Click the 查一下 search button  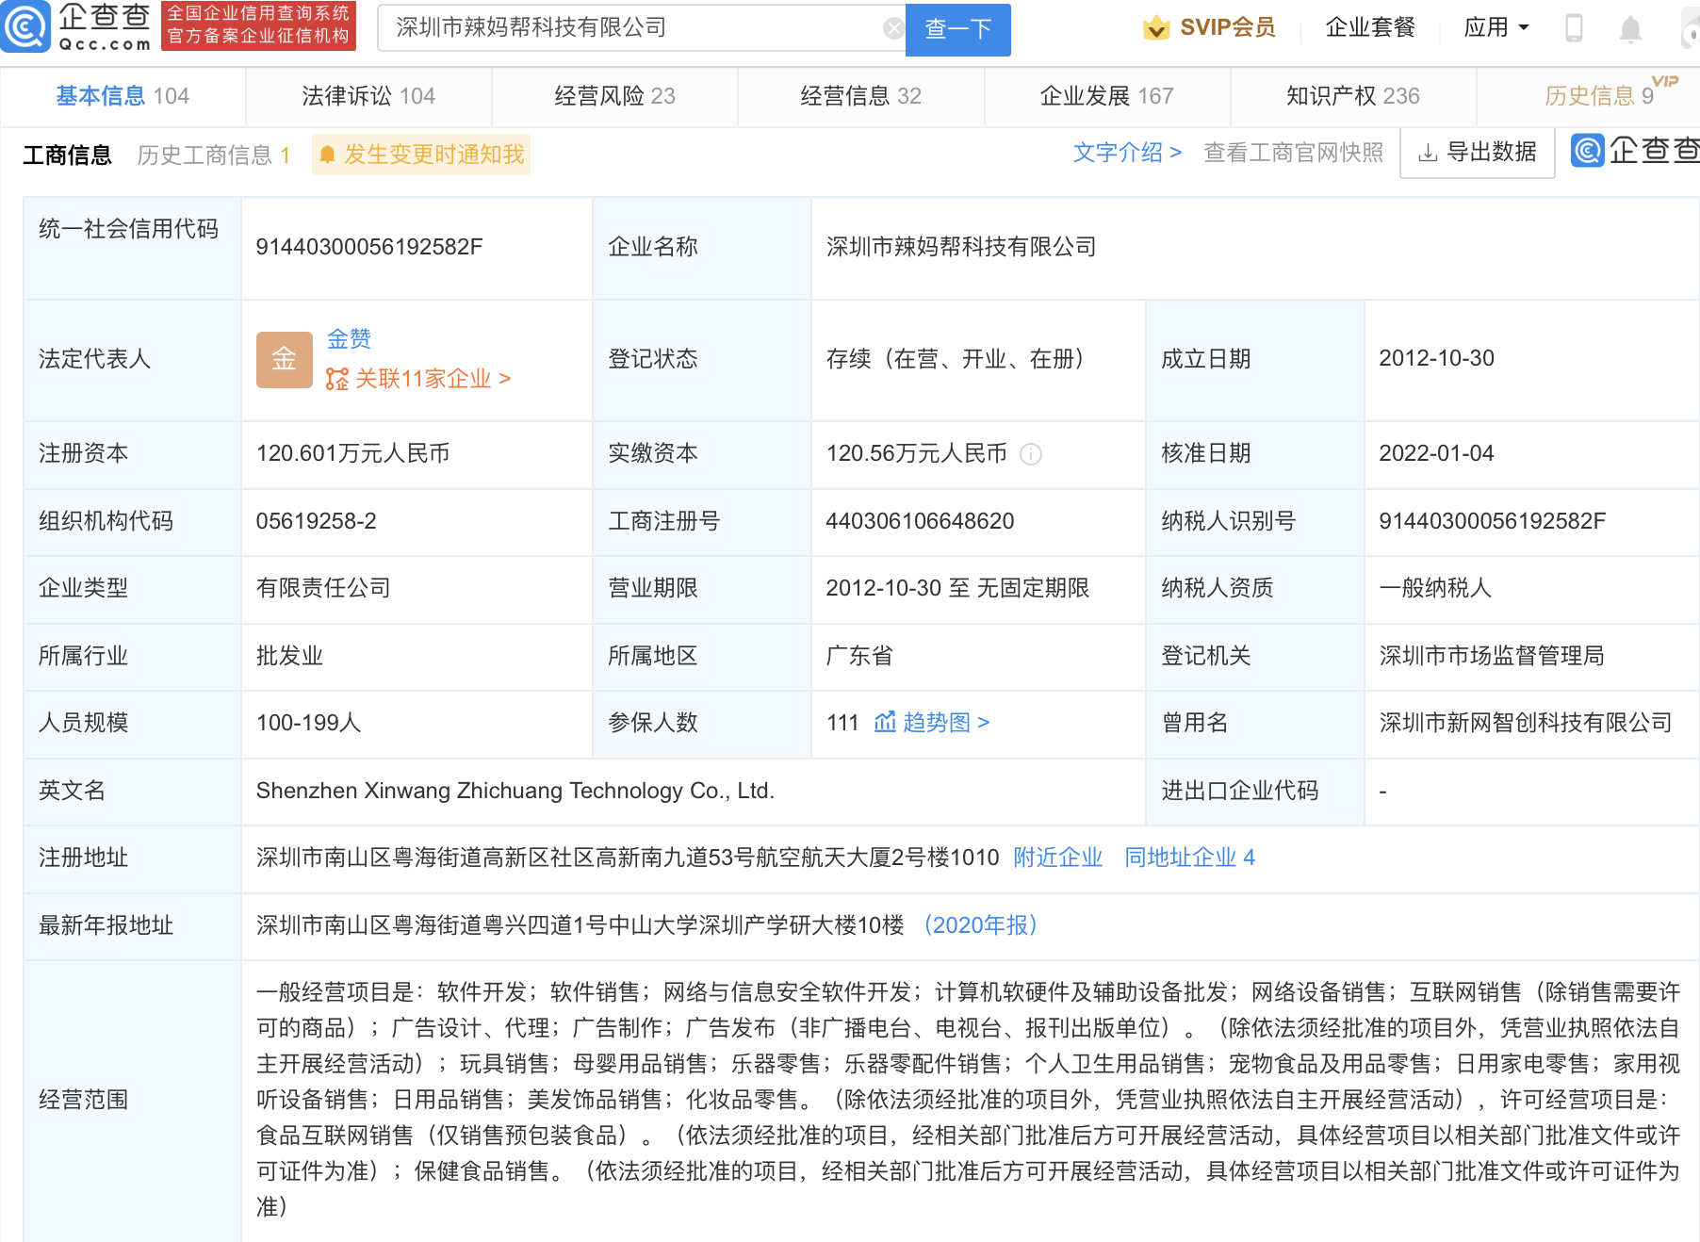(957, 29)
